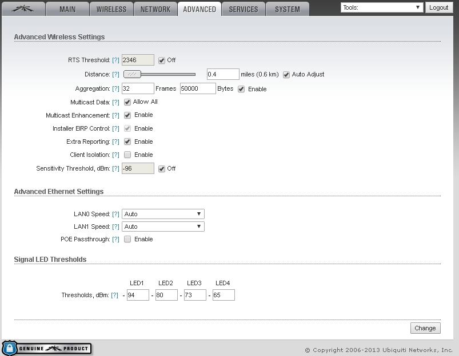Toggle Multicast Enhancement Enable checkbox

[x=127, y=115]
